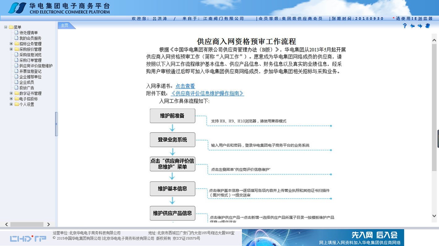Open 企业成员 menu item

tap(27, 82)
